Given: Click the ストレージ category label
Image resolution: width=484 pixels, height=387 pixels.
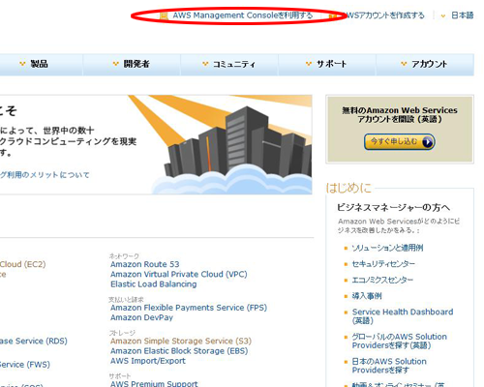Looking at the screenshot, I should click(x=122, y=333).
